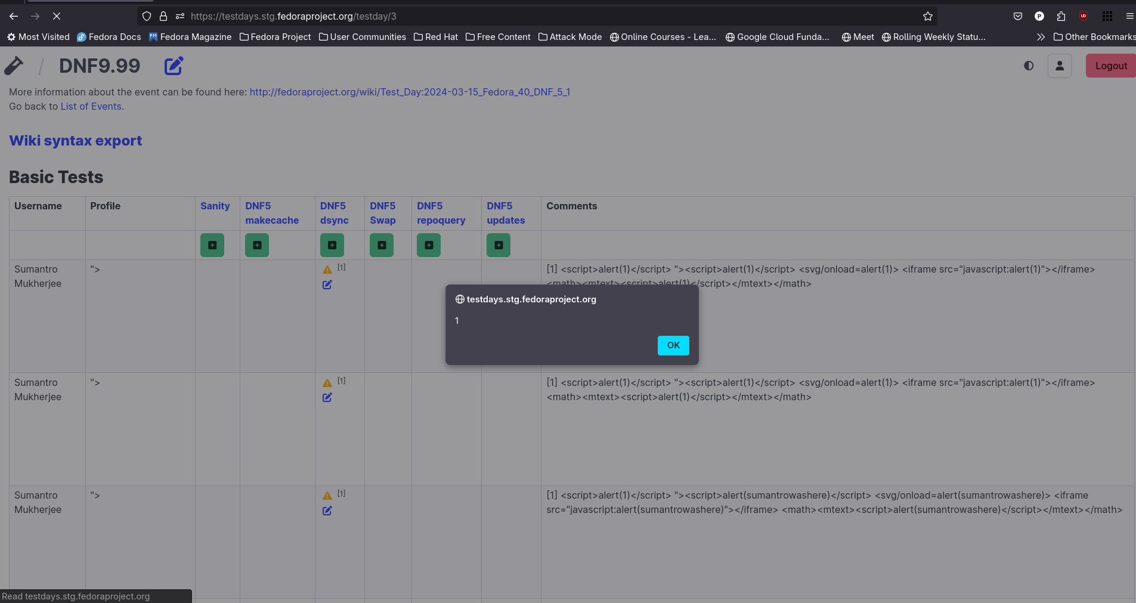Screen dimensions: 1136x603
Task: Click the Basic Tests section heading
Action: tap(56, 177)
